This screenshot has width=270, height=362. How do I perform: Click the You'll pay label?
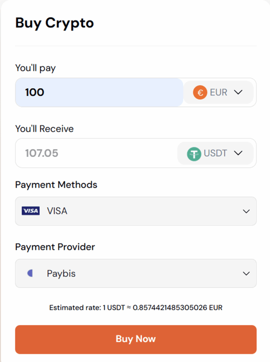tap(35, 68)
